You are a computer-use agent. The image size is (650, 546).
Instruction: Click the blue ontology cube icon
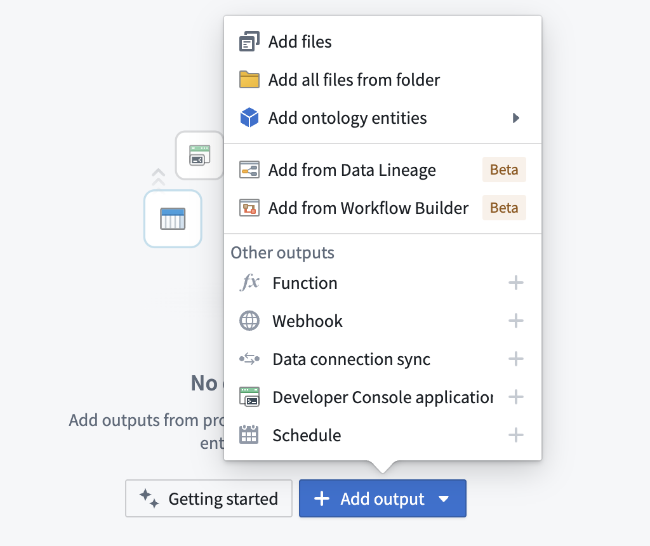point(249,117)
